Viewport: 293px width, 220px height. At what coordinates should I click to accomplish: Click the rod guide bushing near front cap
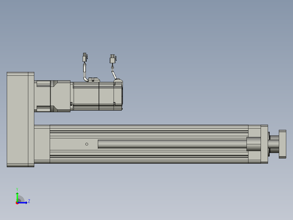(x=254, y=144)
